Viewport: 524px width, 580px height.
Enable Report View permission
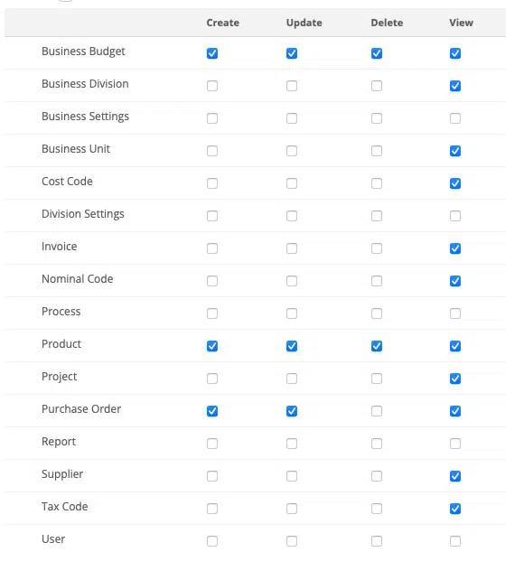[455, 444]
